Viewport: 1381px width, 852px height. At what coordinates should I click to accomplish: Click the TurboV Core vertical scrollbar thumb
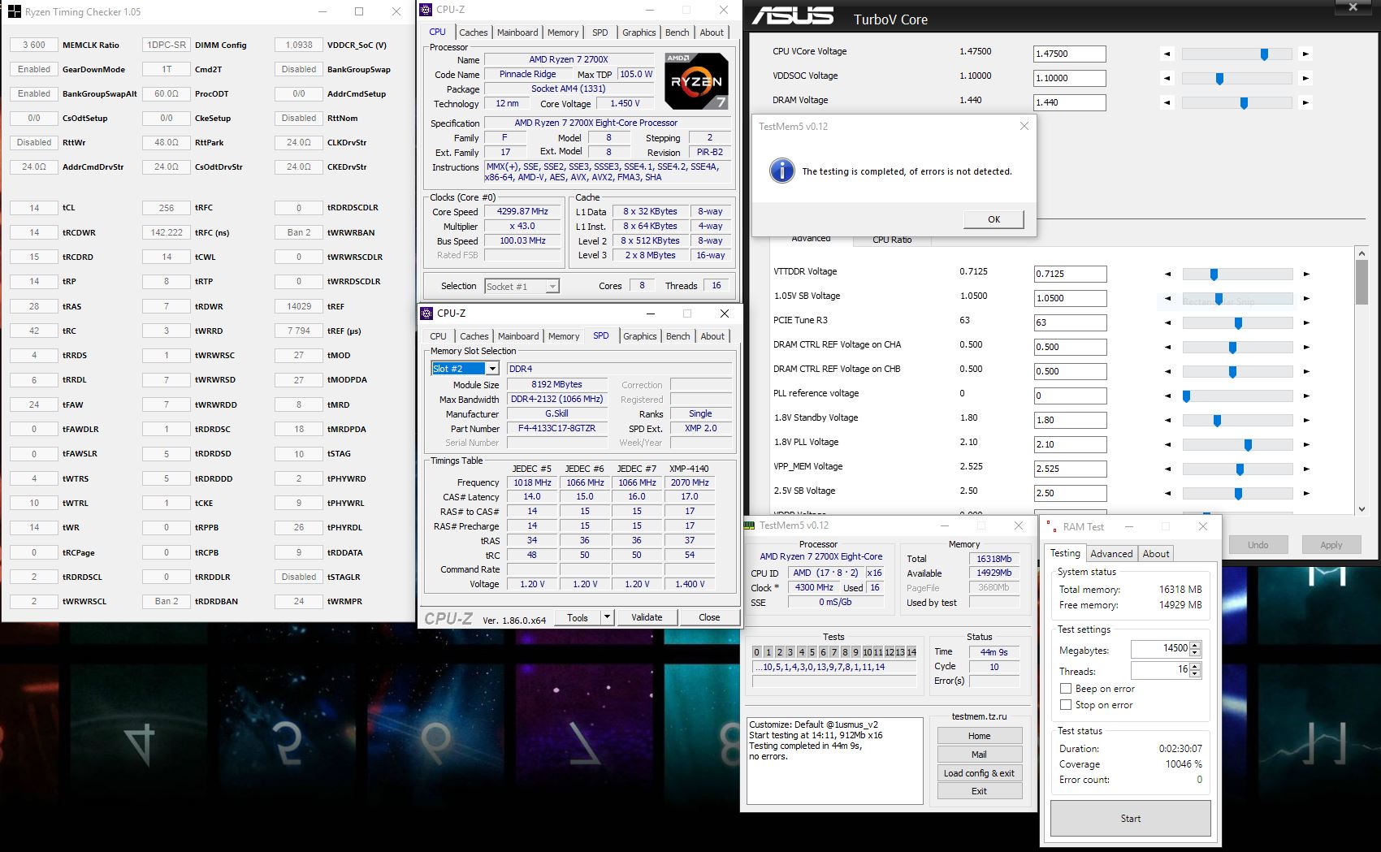point(1362,282)
